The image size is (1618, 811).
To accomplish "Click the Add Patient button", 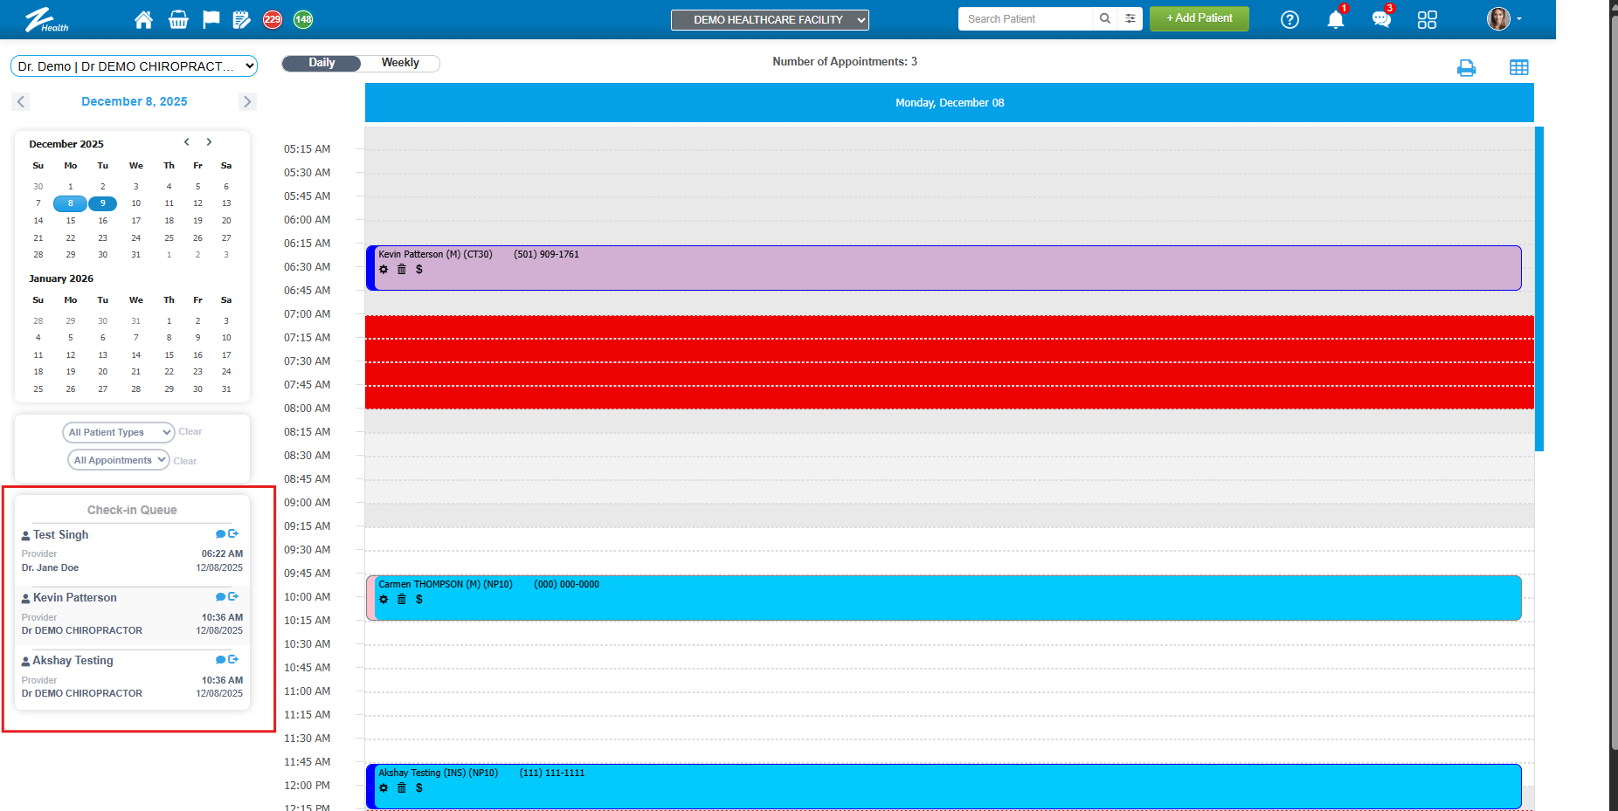I will coord(1199,18).
